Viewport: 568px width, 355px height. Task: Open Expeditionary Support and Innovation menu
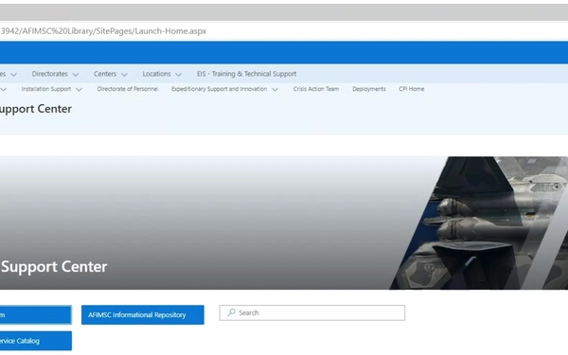tap(220, 89)
